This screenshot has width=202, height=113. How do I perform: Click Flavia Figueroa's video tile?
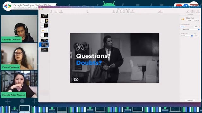coord(19,56)
